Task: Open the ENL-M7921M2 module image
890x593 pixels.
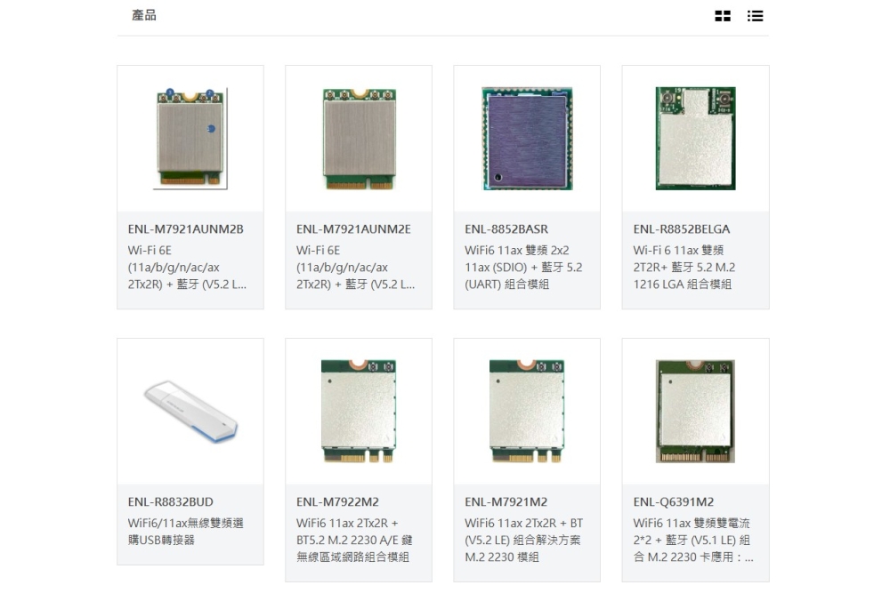Action: (527, 412)
